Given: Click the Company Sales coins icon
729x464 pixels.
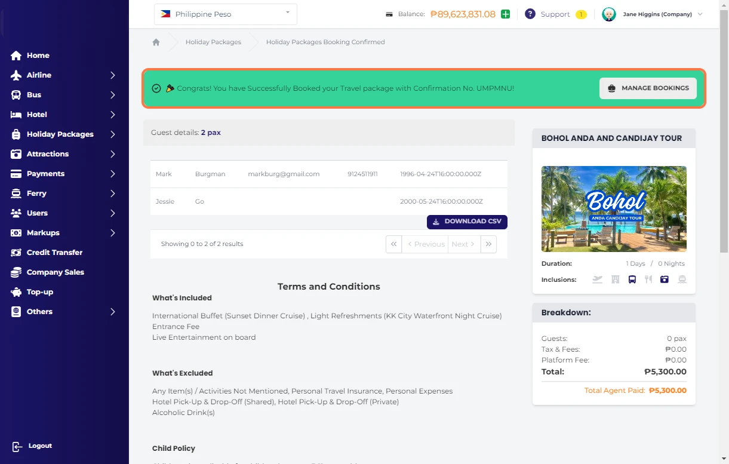Looking at the screenshot, I should coord(16,272).
